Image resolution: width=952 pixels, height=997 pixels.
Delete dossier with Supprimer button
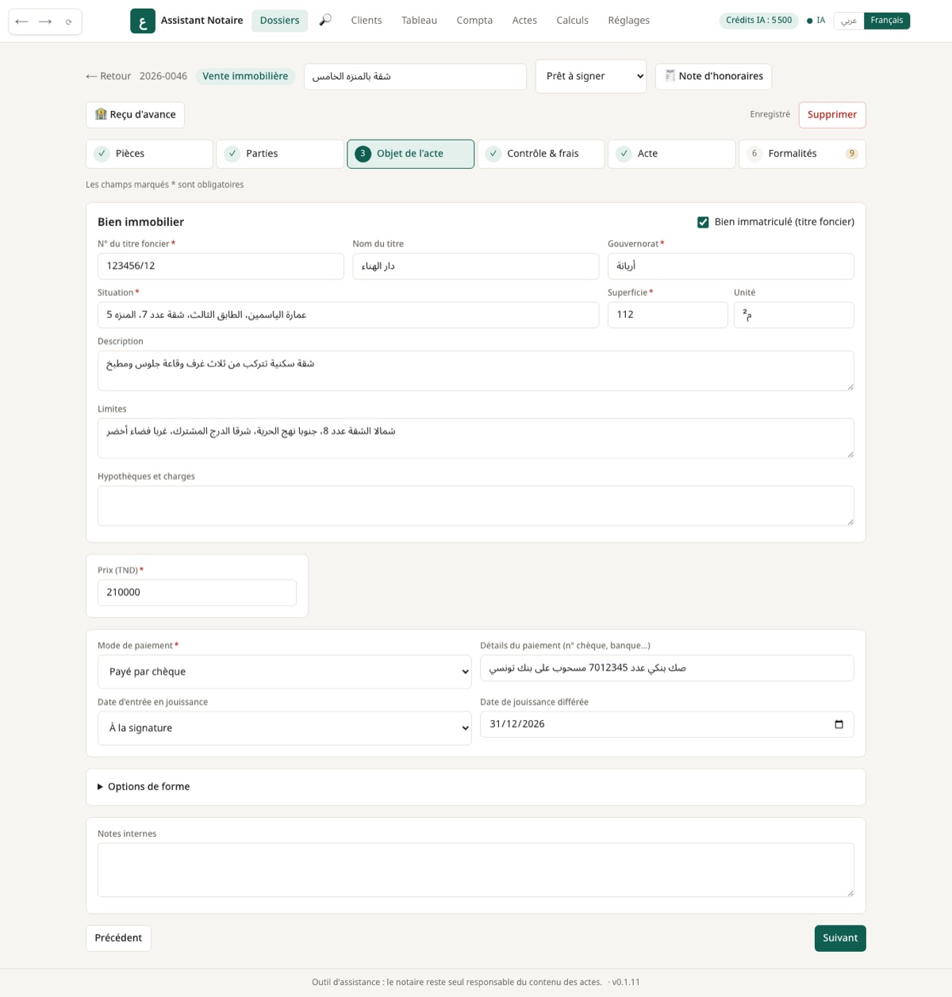[832, 115]
